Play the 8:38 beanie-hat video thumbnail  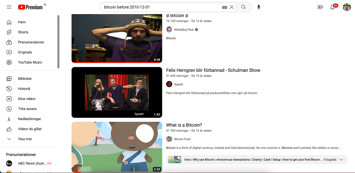click(117, 38)
